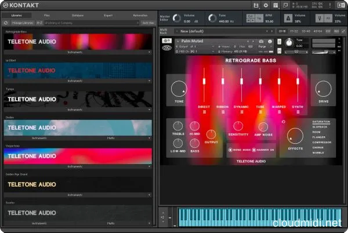Expand Golden Age Grand Instruments dropdown arrow
The height and width of the screenshot is (233, 348).
click(150, 195)
